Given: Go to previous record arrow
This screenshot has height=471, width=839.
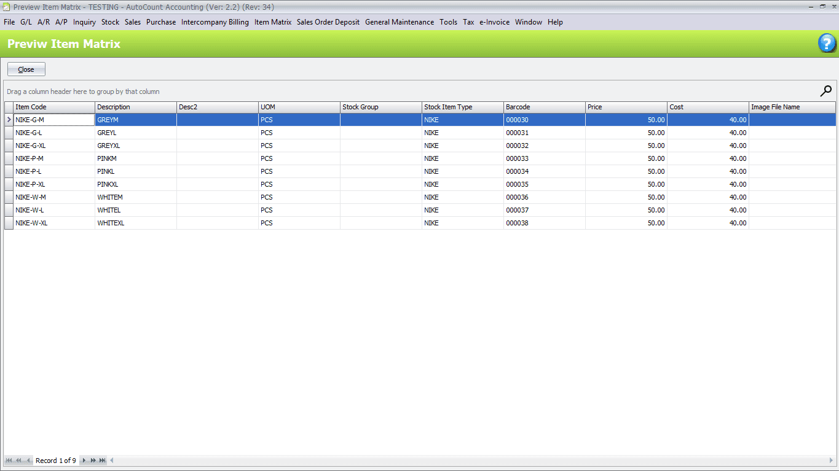Looking at the screenshot, I should coord(28,461).
